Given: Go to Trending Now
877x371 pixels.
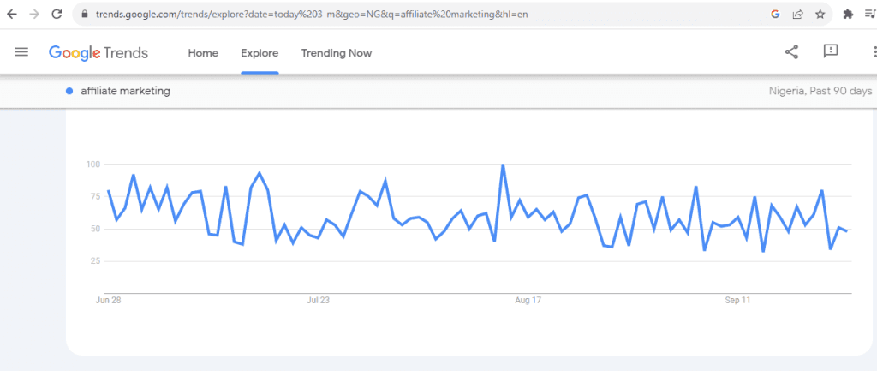Looking at the screenshot, I should tap(336, 53).
